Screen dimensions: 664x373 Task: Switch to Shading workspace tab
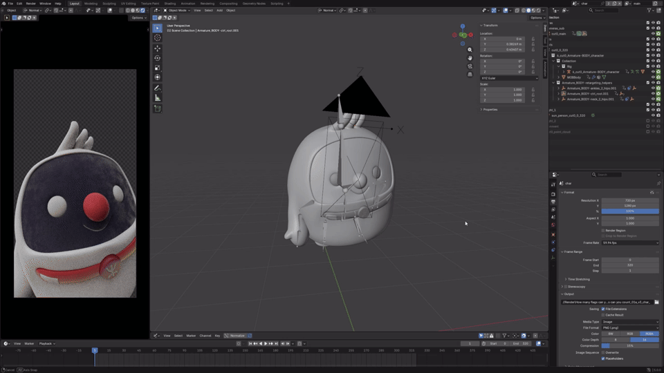(x=170, y=3)
